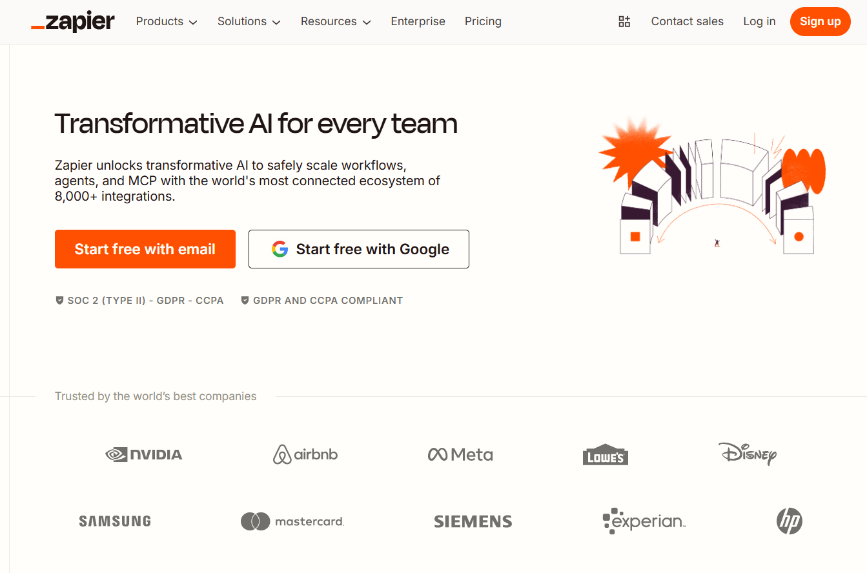
Task: Click the Disney logo
Action: tap(747, 454)
